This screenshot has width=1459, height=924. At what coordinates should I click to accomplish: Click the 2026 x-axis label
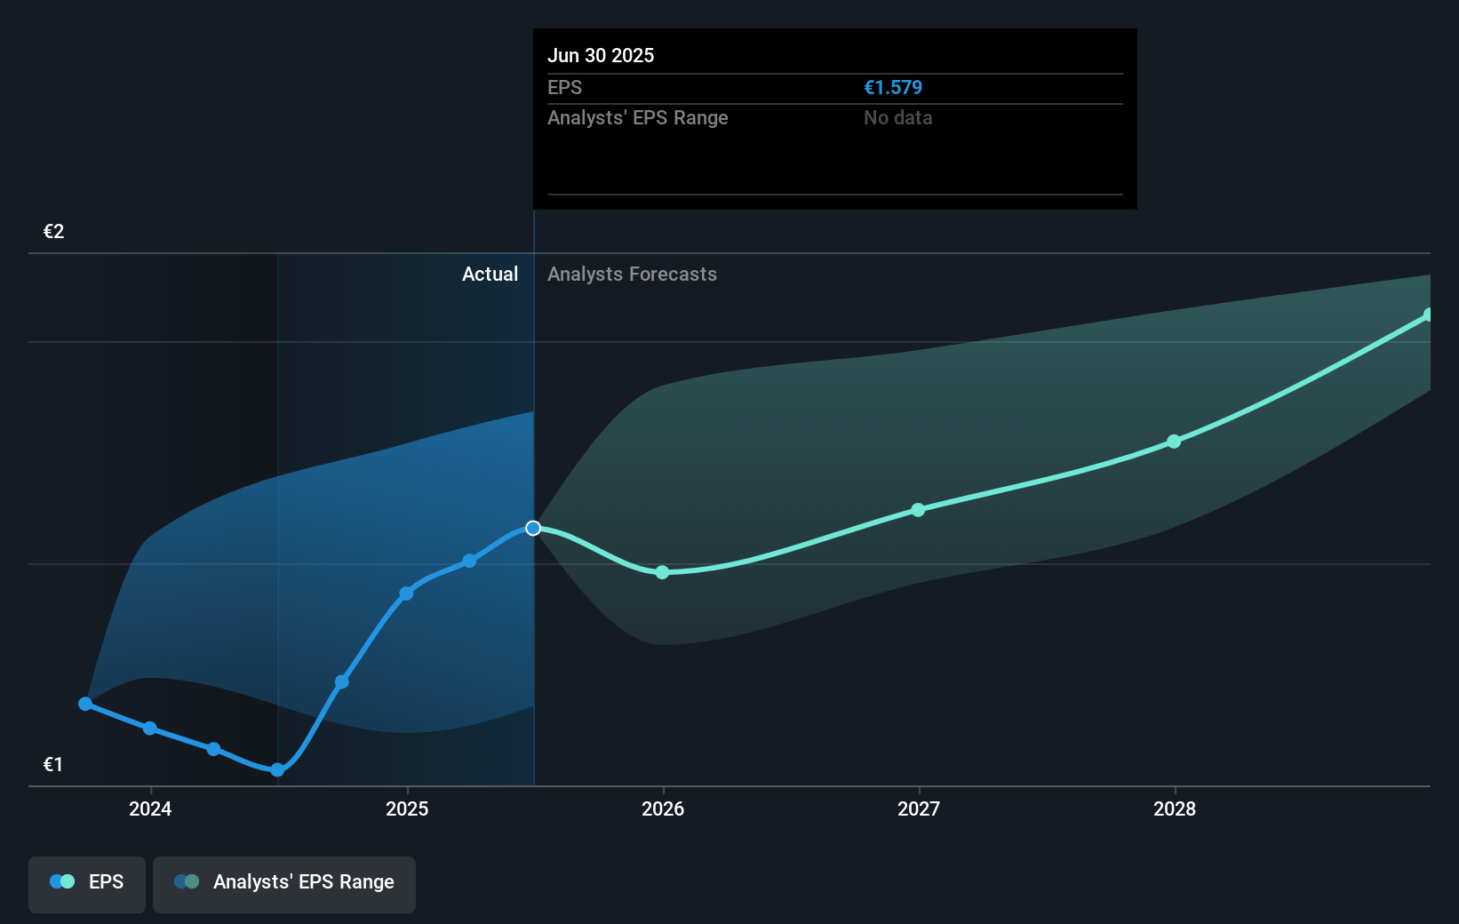(x=663, y=809)
